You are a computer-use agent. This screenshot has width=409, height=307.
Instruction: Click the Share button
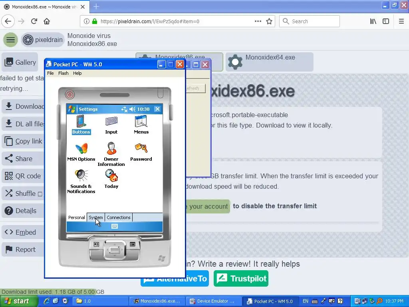24,158
